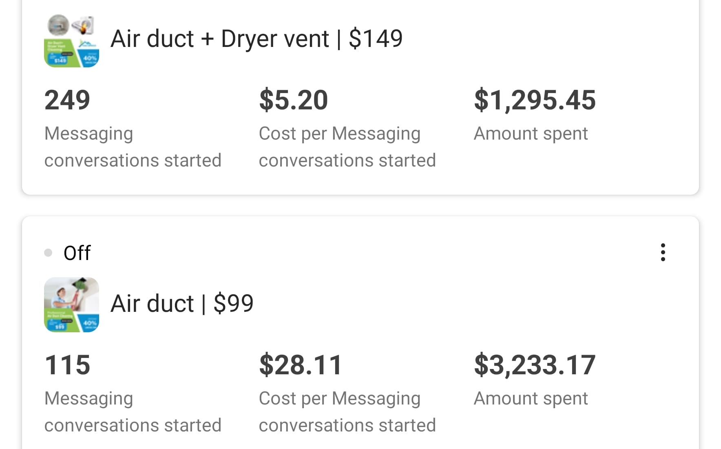Click the $28.11 cost per conversation value
The image size is (721, 449).
(301, 365)
